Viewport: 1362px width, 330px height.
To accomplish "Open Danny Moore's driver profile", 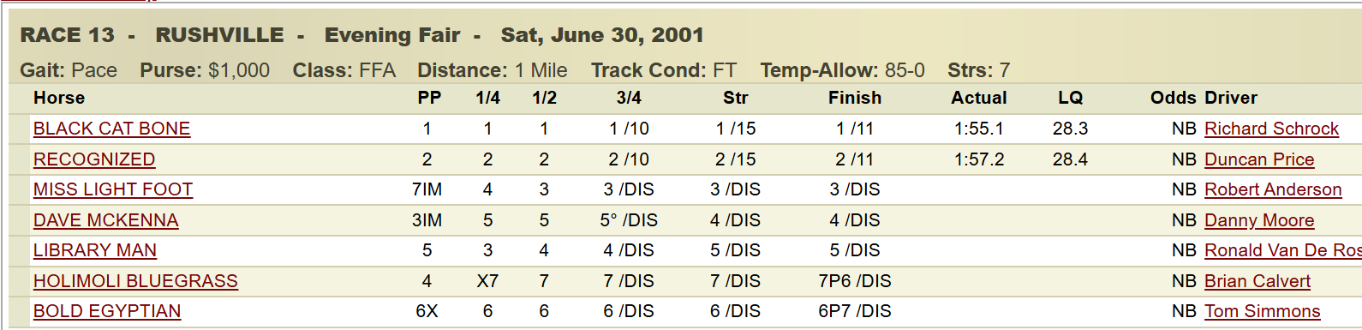I will coord(1259,220).
